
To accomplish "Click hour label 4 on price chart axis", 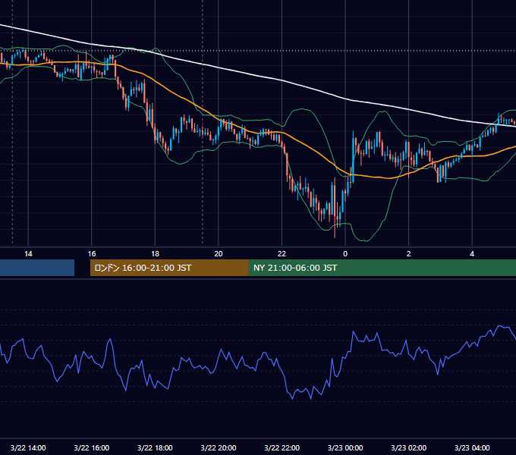I will pyautogui.click(x=472, y=254).
